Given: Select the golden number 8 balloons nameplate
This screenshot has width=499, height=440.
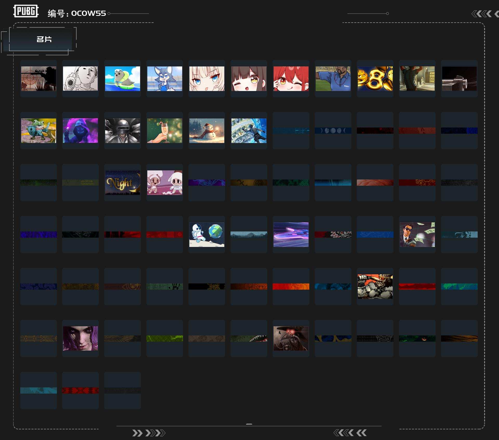Looking at the screenshot, I should tap(375, 78).
